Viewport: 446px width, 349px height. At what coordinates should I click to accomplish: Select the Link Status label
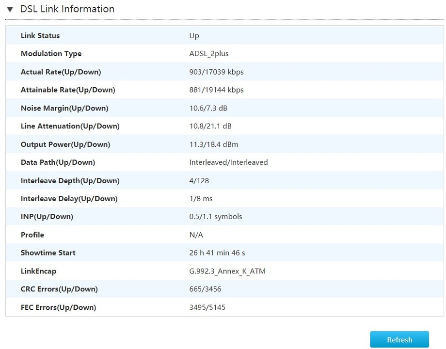click(40, 36)
